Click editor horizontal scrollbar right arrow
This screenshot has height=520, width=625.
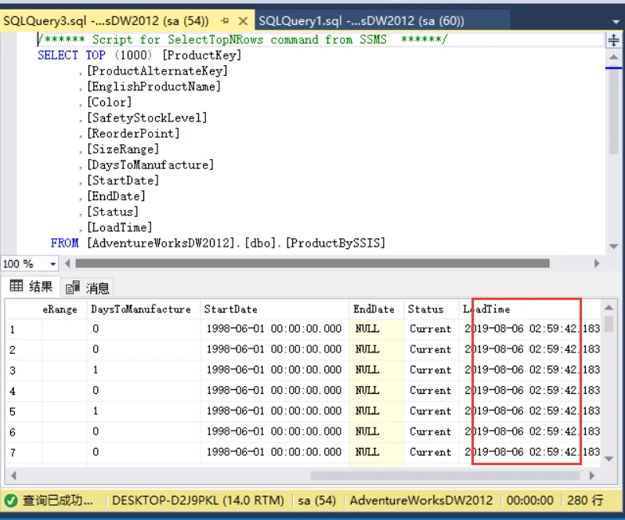596,263
